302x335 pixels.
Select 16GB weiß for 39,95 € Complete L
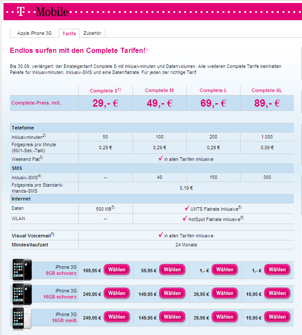pyautogui.click(x=225, y=317)
